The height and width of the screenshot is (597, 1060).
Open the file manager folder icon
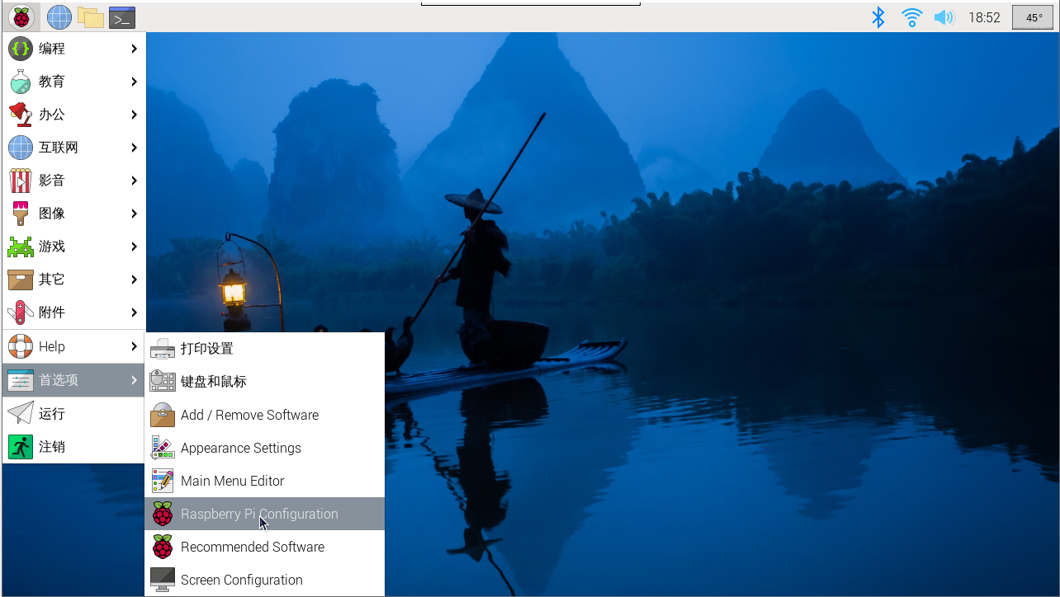[x=90, y=16]
